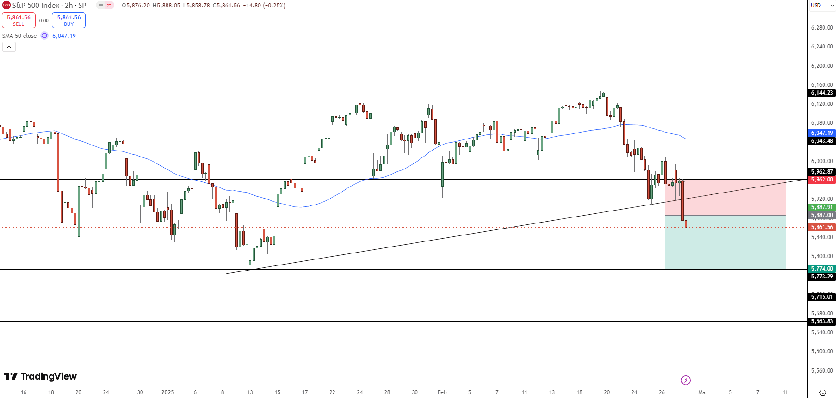Click the gray dash market status pill
Image resolution: width=836 pixels, height=398 pixels.
pyautogui.click(x=101, y=6)
